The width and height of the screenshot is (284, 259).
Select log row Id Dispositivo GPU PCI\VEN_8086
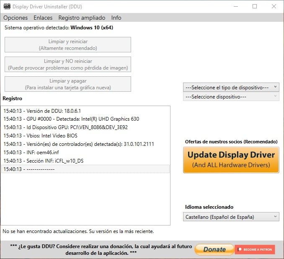click(x=85, y=127)
